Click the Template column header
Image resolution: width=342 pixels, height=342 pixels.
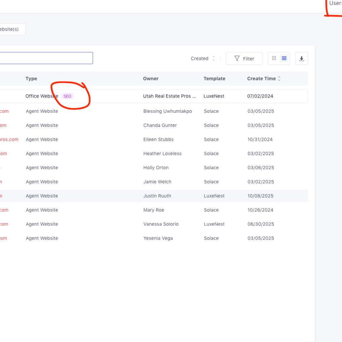coord(214,79)
